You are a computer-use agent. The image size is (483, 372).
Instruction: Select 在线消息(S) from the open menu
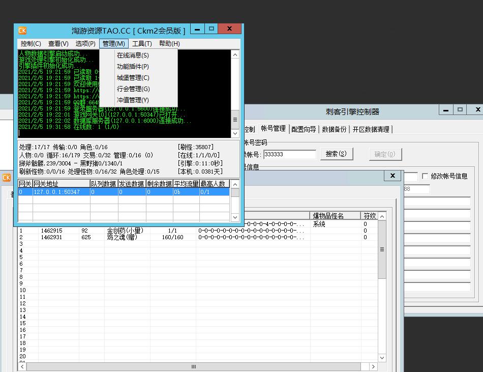coord(133,55)
